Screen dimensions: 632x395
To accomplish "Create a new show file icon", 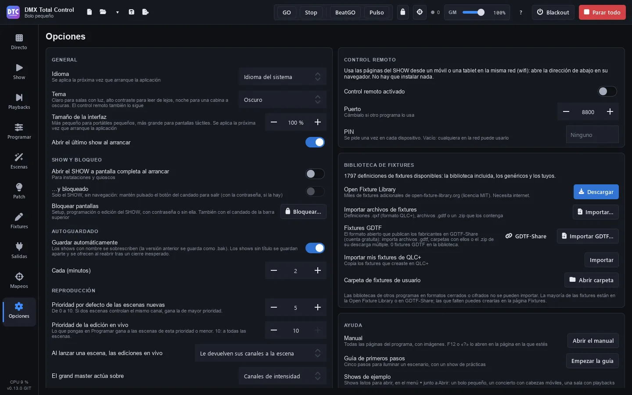I will point(90,12).
